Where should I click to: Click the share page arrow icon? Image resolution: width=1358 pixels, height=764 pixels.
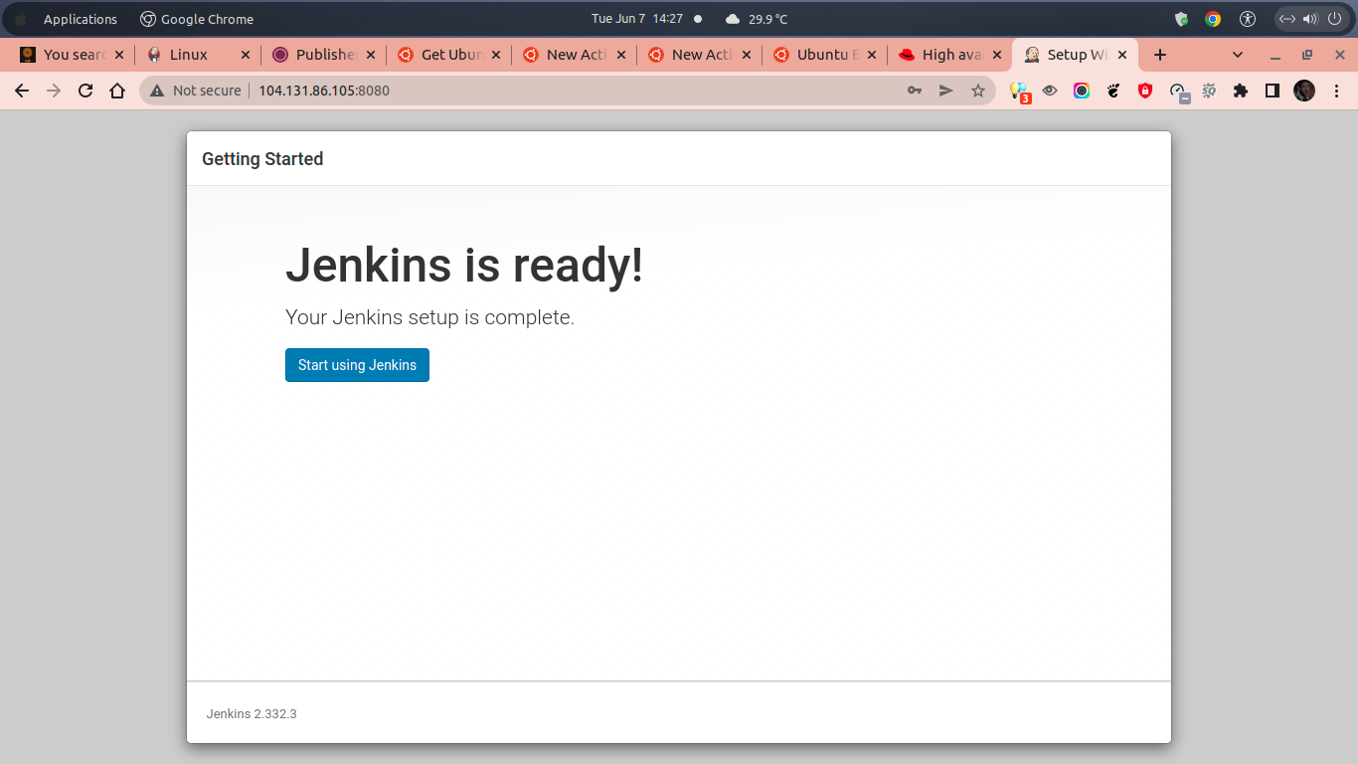(946, 91)
